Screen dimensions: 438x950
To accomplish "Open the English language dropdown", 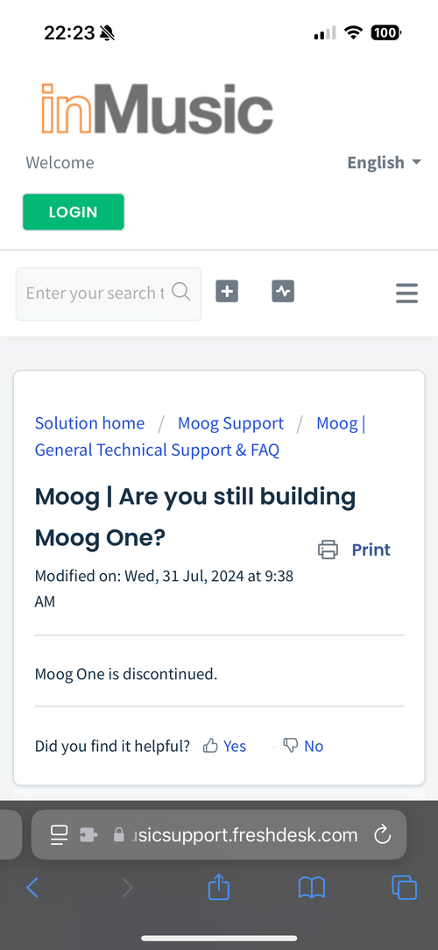I will tap(384, 162).
